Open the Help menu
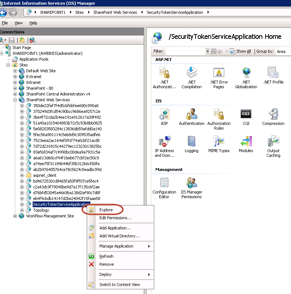The height and width of the screenshot is (294, 291). [x=33, y=23]
